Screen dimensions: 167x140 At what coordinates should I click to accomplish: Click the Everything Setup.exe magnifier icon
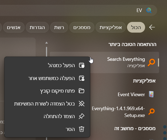coord(151,112)
